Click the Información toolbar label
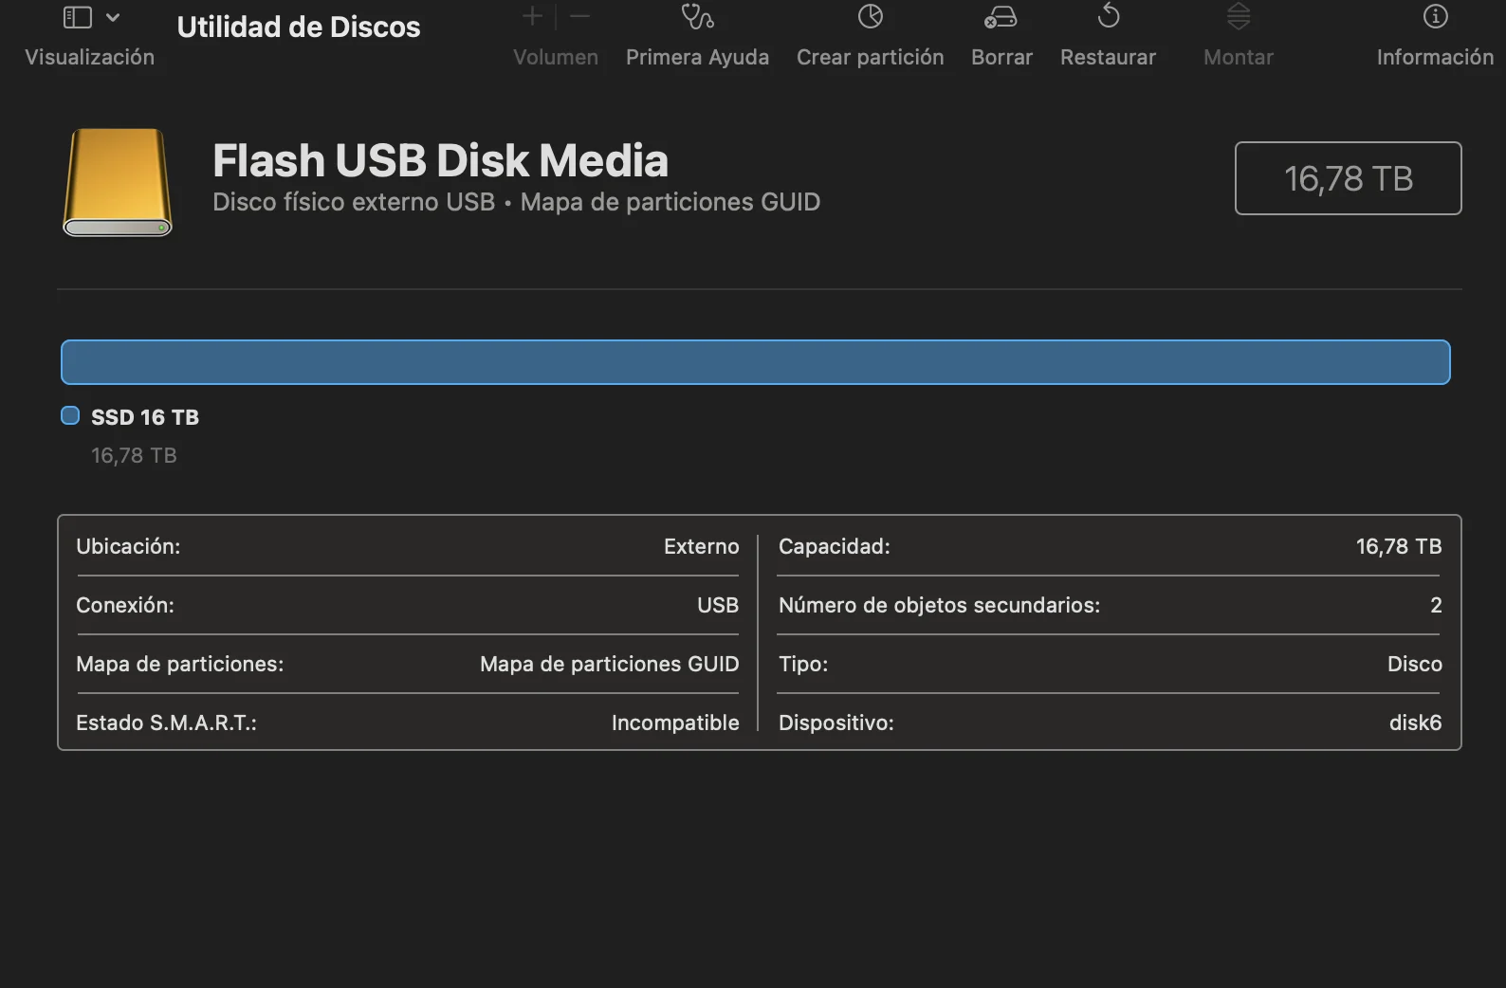Viewport: 1506px width, 988px height. click(1435, 57)
